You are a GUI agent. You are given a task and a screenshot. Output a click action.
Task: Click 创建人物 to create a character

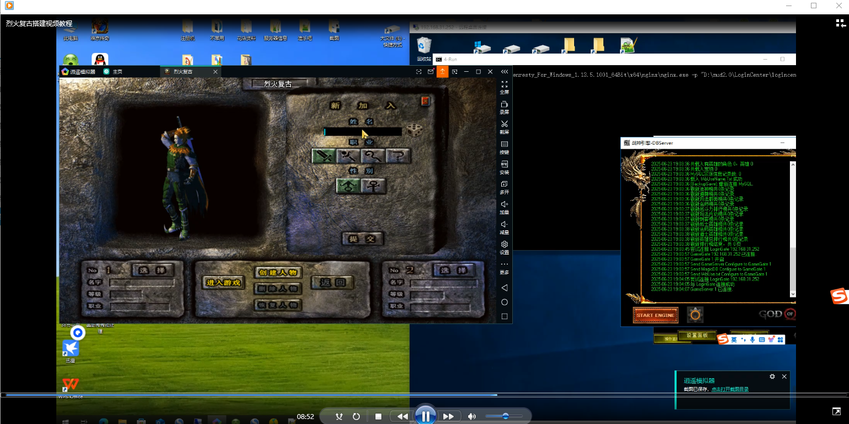[x=278, y=272]
